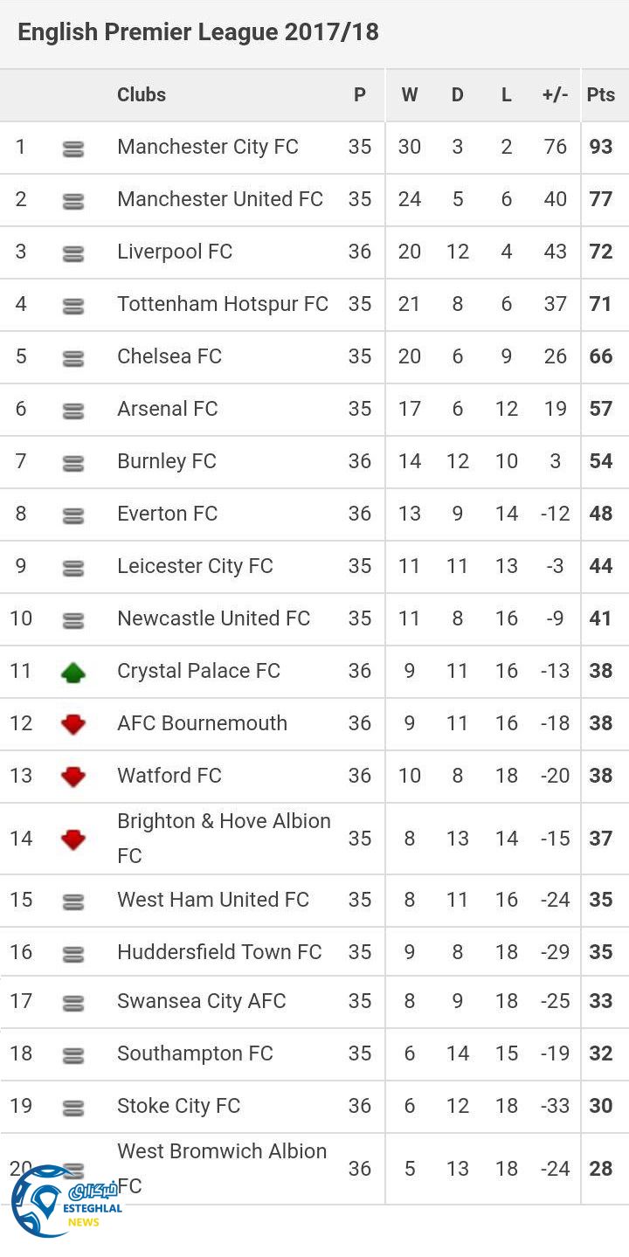Click Manchester City unchanged-position icon
This screenshot has height=1257, width=629.
click(x=73, y=149)
